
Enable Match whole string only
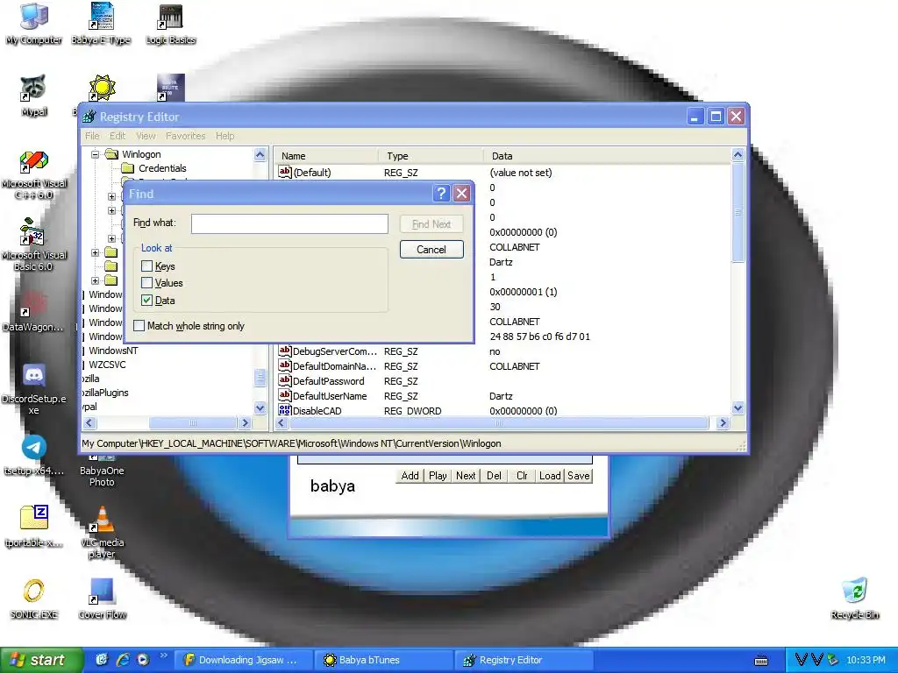(139, 326)
